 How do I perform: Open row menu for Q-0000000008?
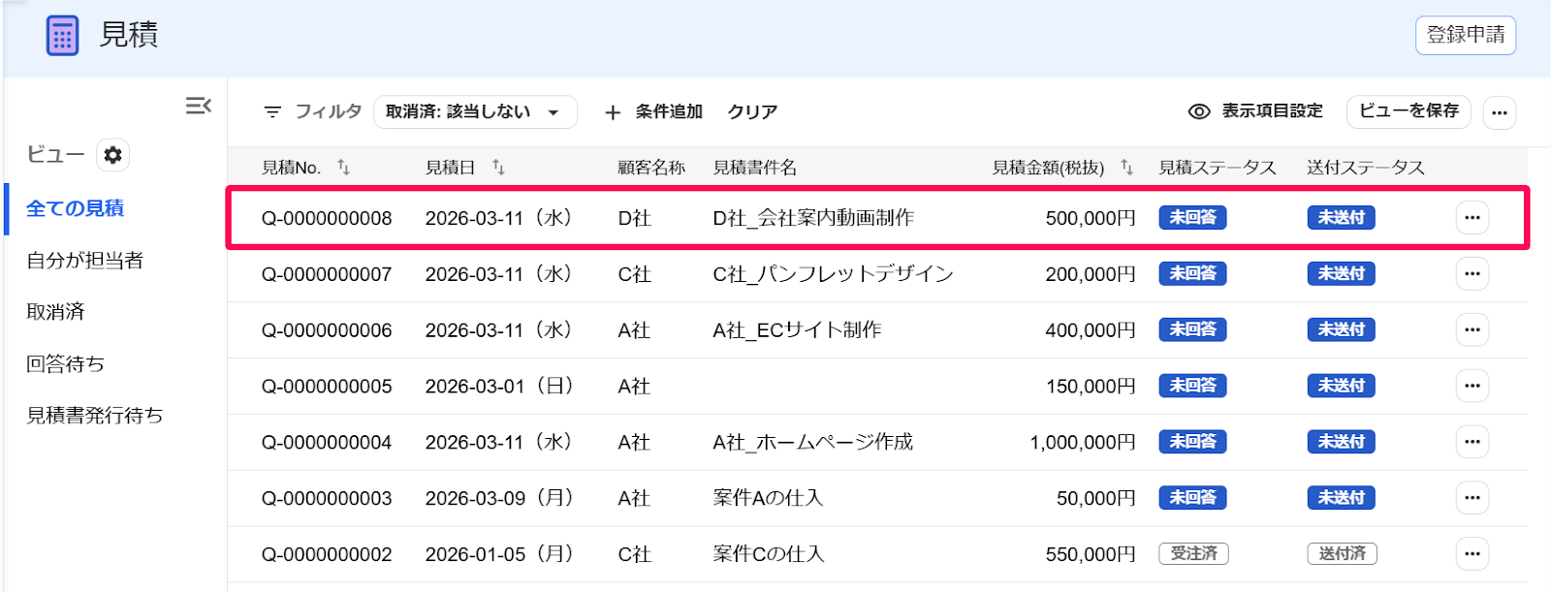point(1472,218)
